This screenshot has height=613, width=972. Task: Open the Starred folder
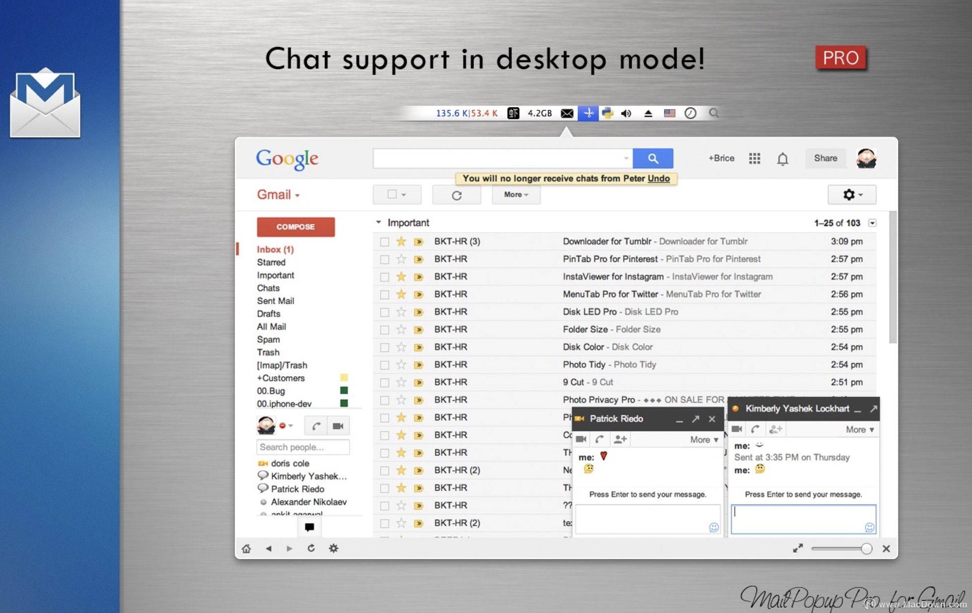[271, 262]
